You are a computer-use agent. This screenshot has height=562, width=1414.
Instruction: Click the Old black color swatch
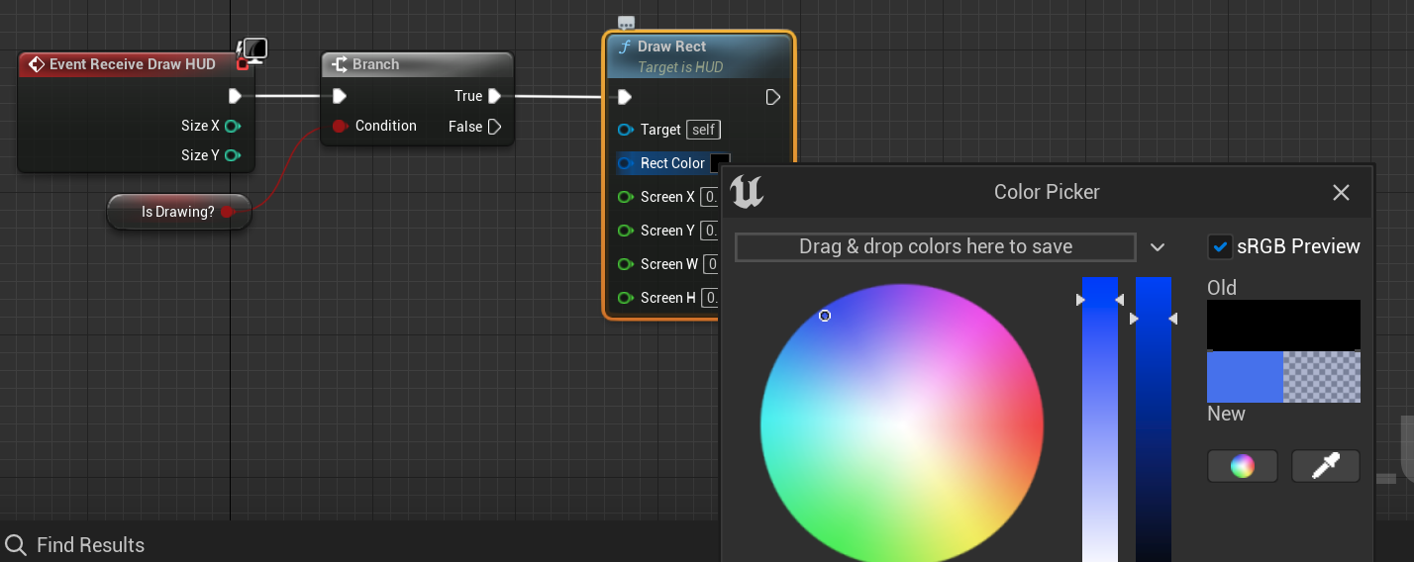pos(1283,326)
